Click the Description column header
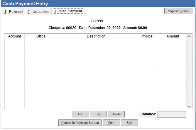Image resolution: width=196 pixels, height=130 pixels. point(96,36)
